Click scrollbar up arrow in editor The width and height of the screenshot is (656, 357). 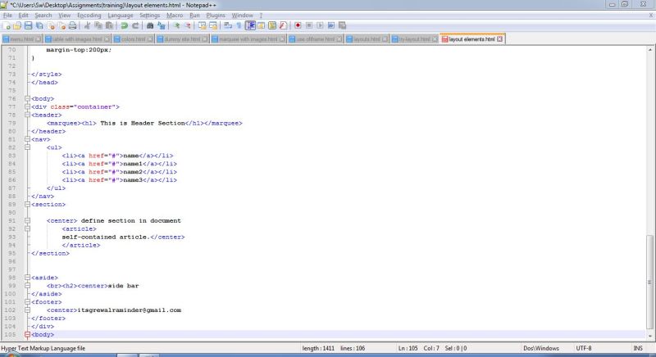649,50
